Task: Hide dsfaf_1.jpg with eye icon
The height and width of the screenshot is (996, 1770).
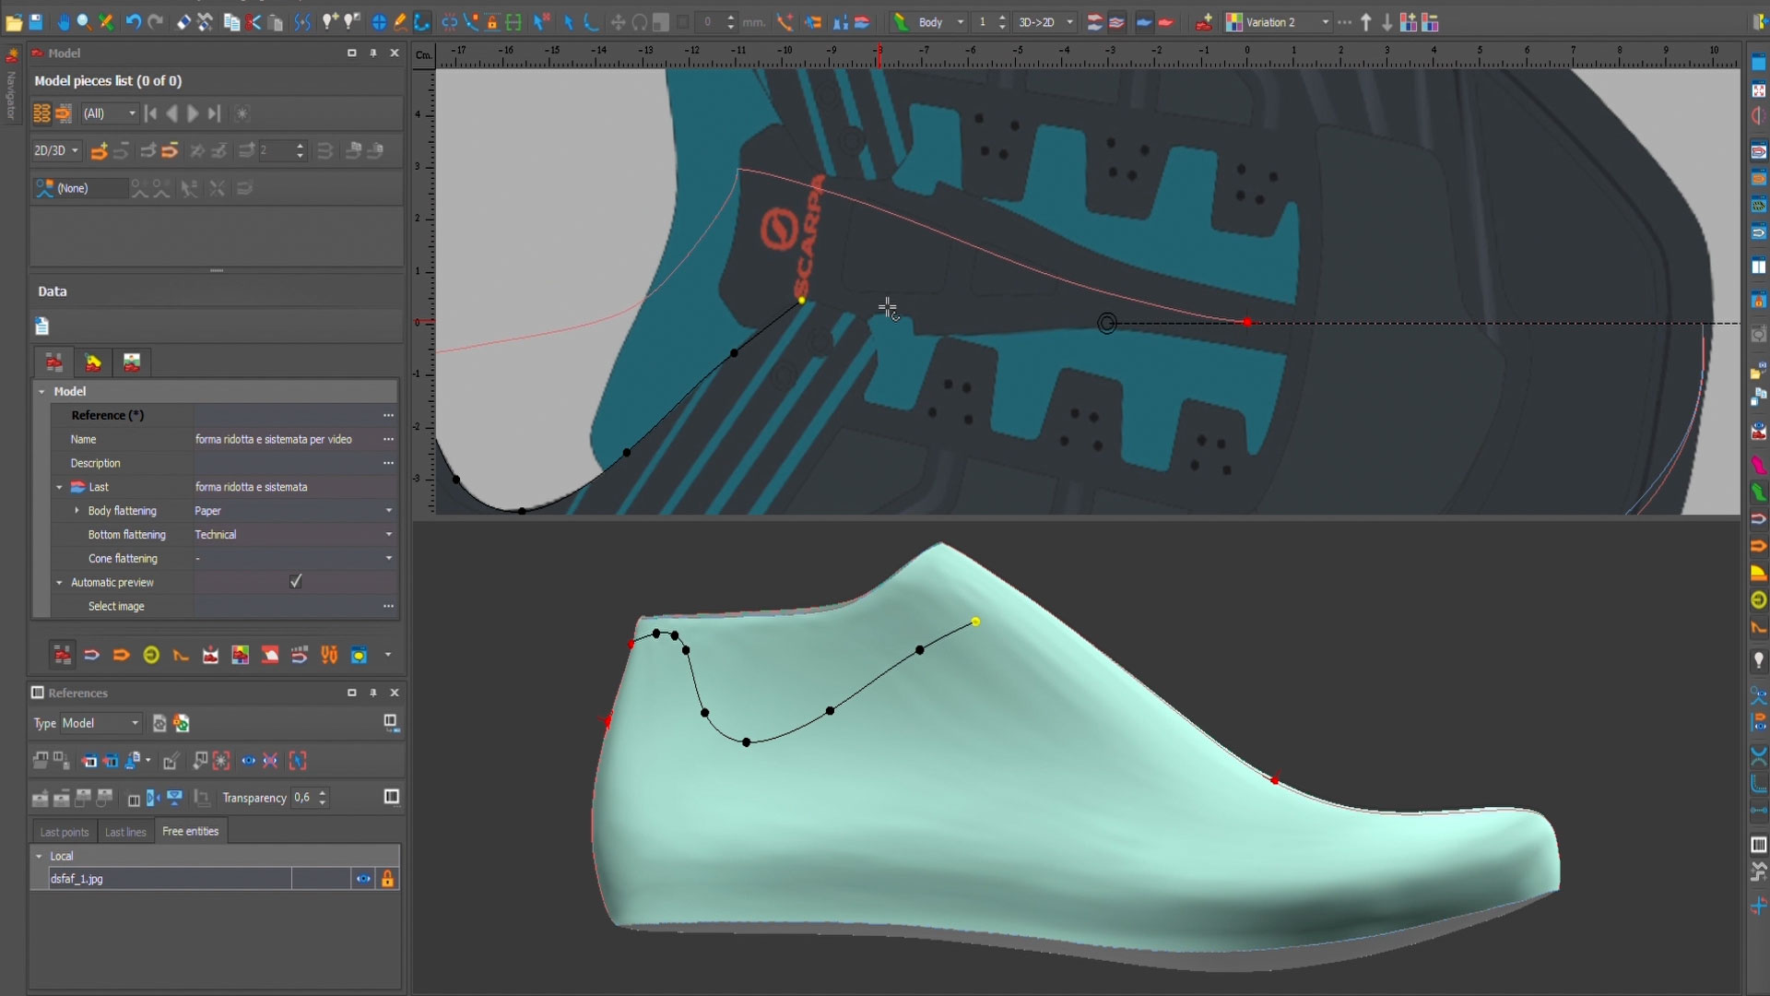Action: 363,879
